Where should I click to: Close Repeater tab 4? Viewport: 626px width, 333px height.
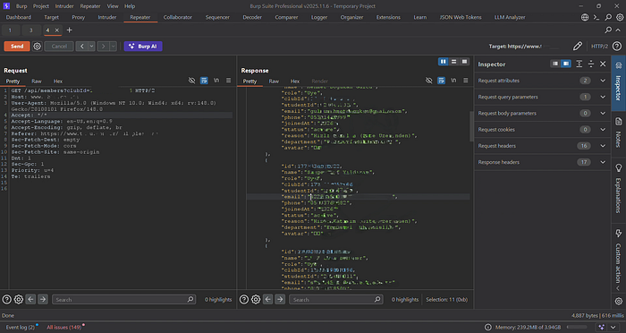click(56, 30)
